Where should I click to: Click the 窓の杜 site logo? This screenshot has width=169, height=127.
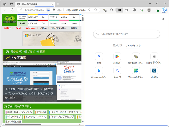pyautogui.click(x=9, y=20)
